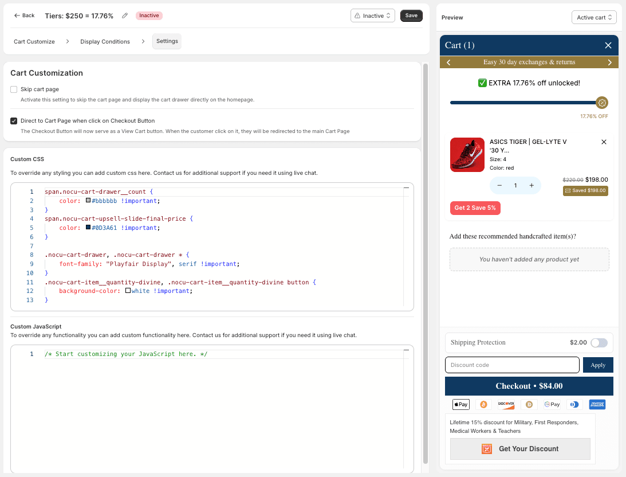
Task: Close the cart drawer preview
Action: pos(608,45)
